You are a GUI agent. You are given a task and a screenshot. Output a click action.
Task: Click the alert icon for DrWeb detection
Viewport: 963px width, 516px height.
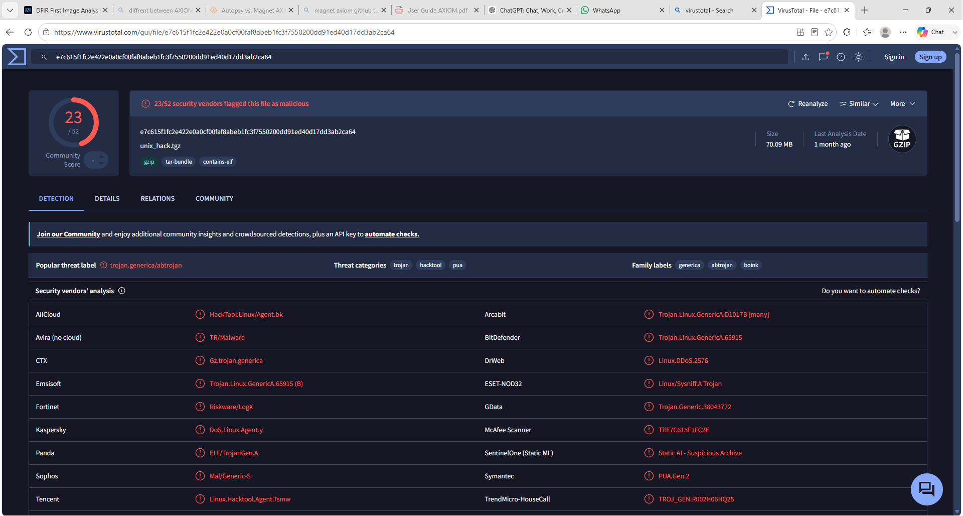click(649, 360)
